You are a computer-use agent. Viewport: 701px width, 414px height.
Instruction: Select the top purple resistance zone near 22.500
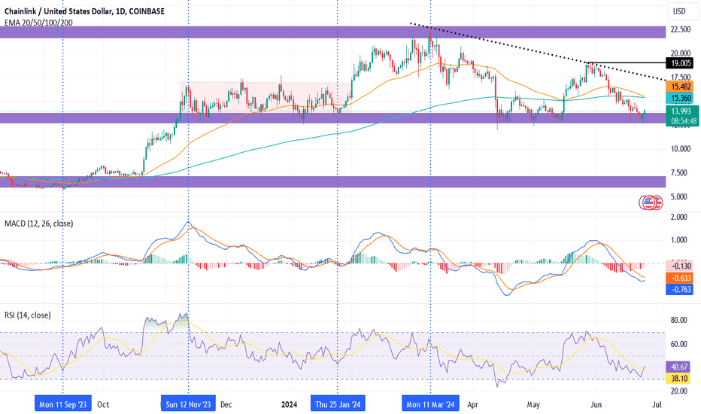[x=332, y=32]
